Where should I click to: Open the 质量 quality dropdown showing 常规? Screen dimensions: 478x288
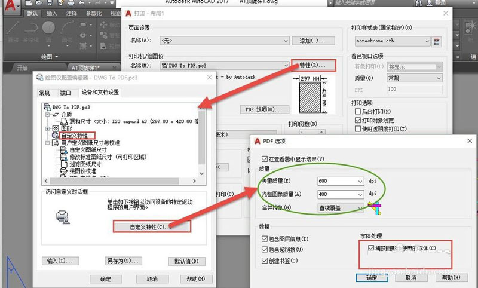(x=414, y=78)
